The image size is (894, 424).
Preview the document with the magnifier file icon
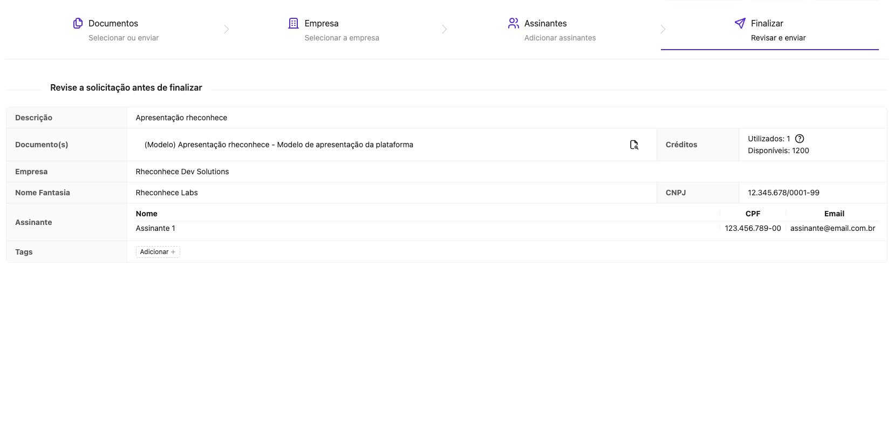pos(634,145)
